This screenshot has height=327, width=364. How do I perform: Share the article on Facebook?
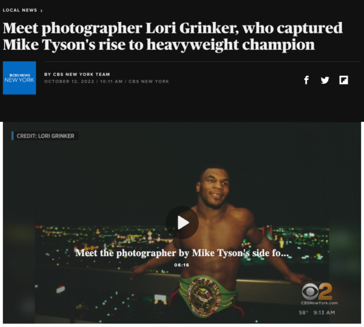(306, 80)
